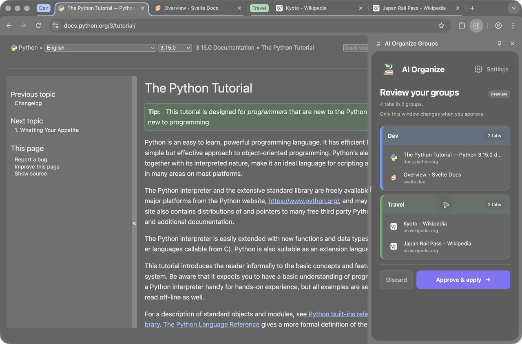Collapse the sidebar with the « handle

coord(134,223)
